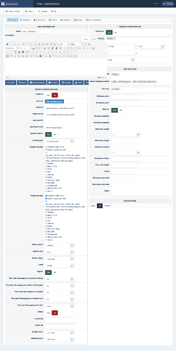Open the Invalid status dropdown
176x351 pixels.
pyautogui.click(x=60, y=333)
